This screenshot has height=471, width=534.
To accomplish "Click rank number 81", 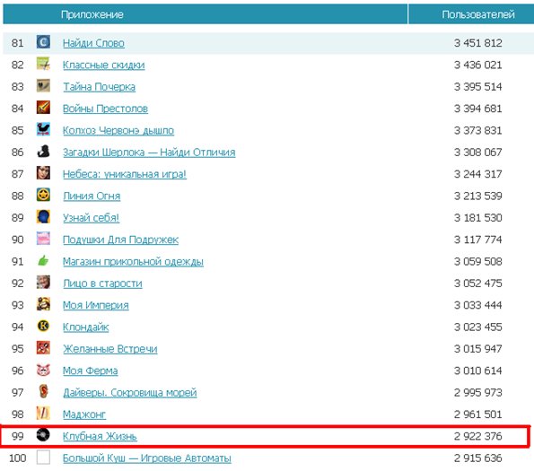I will (x=17, y=43).
